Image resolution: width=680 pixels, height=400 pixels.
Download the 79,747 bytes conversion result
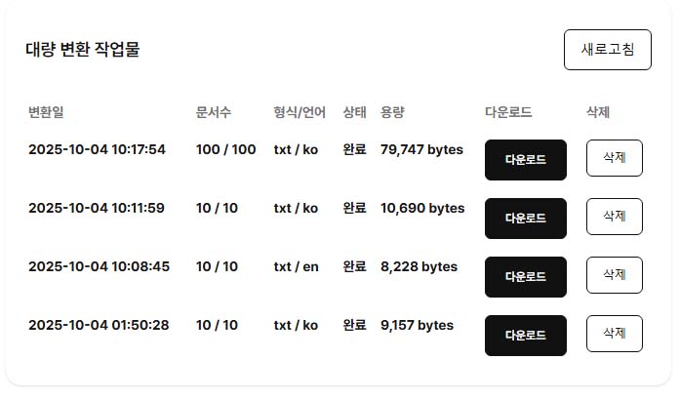pyautogui.click(x=525, y=160)
